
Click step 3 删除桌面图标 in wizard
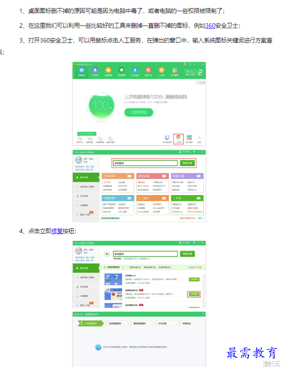click(140, 324)
